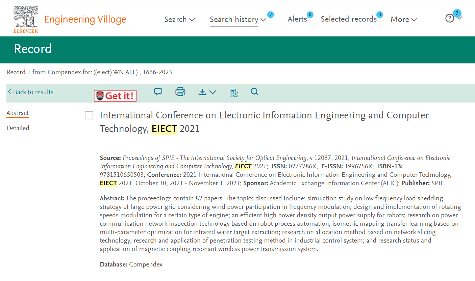Click Publisher SPIE text
This screenshot has width=475, height=281.
point(423,183)
